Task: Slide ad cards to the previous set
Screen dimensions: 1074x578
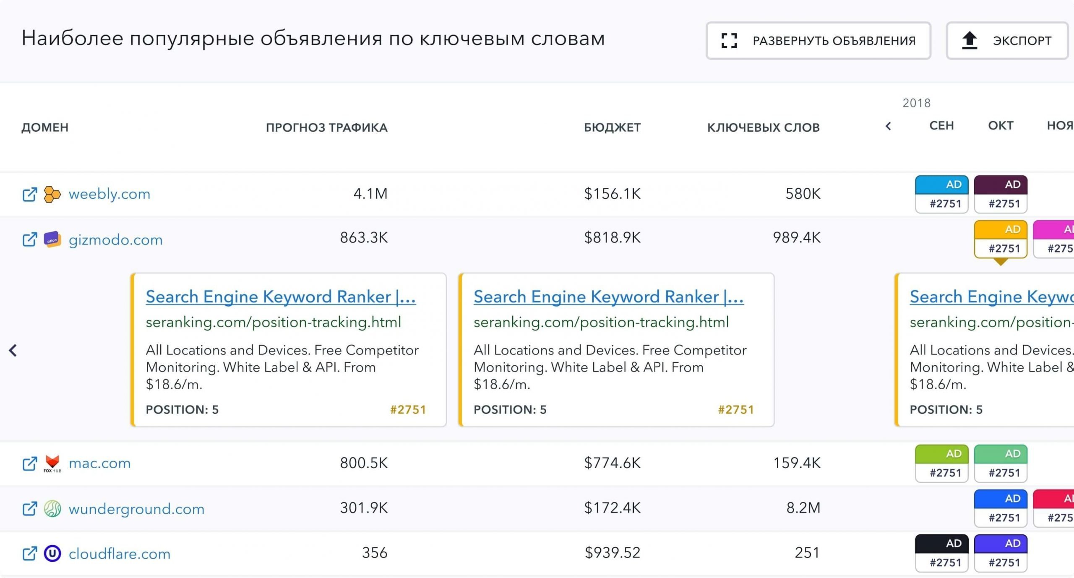Action: (x=13, y=350)
